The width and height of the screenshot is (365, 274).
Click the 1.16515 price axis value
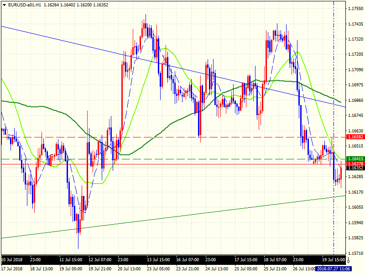tap(355, 146)
